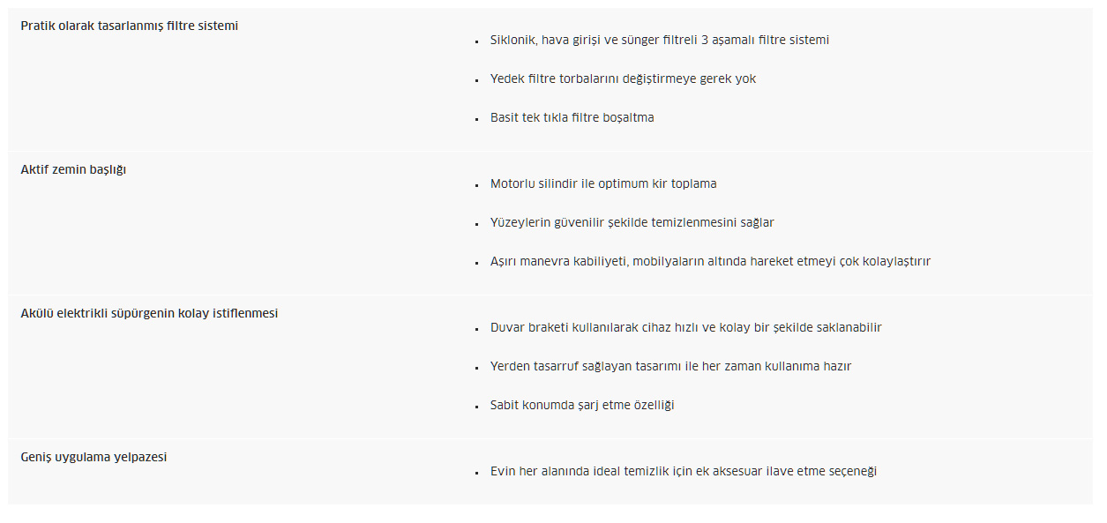This screenshot has width=1107, height=523.
Task: Select the "Geniş uygulama yelpazesi" heading
Action: (94, 457)
